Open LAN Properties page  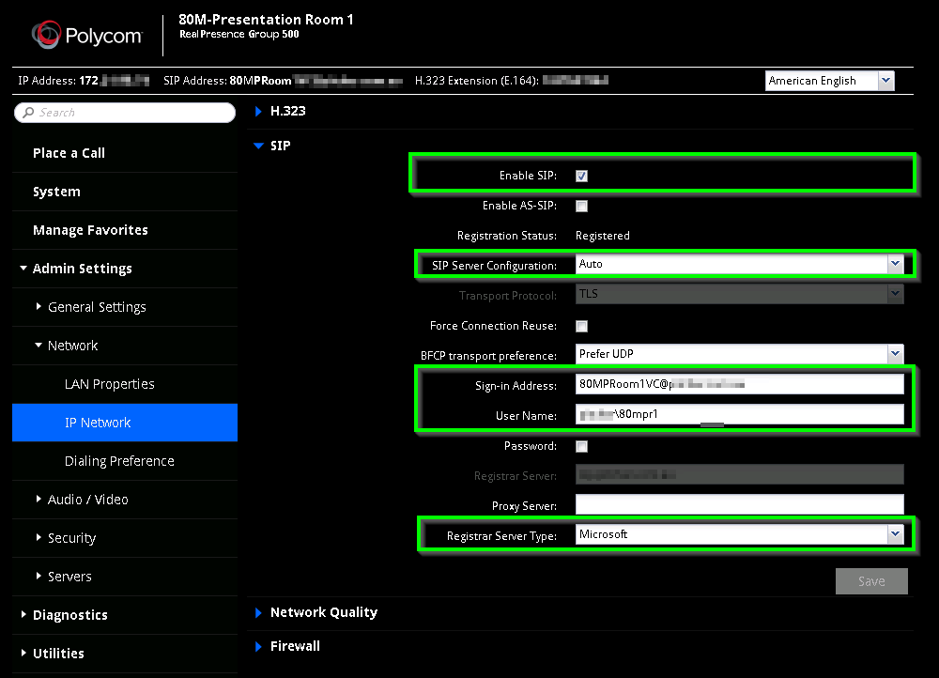pos(110,384)
